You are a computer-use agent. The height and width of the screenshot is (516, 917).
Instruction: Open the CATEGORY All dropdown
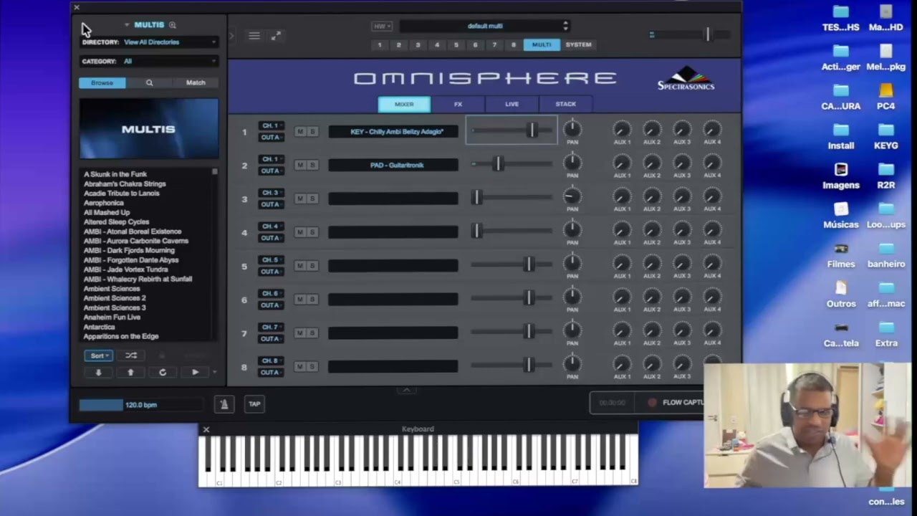[170, 62]
